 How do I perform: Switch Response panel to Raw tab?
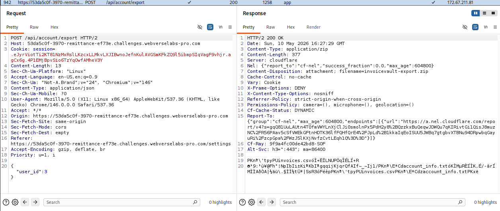tap(271, 27)
